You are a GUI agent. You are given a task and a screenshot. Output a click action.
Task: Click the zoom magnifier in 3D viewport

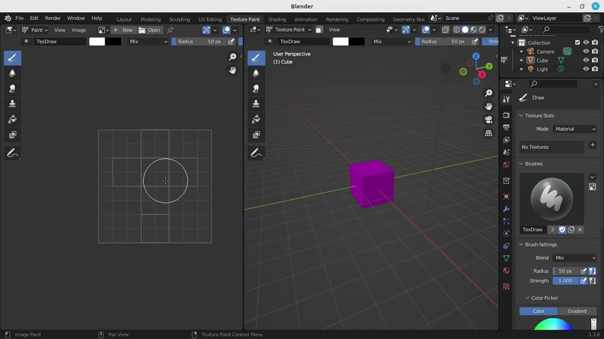pyautogui.click(x=489, y=93)
